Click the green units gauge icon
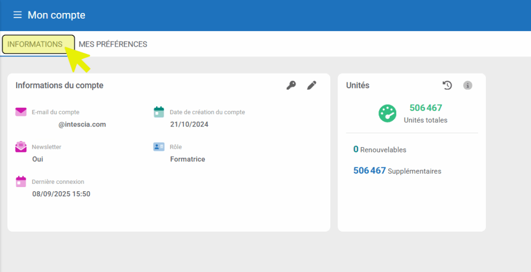 (x=387, y=113)
